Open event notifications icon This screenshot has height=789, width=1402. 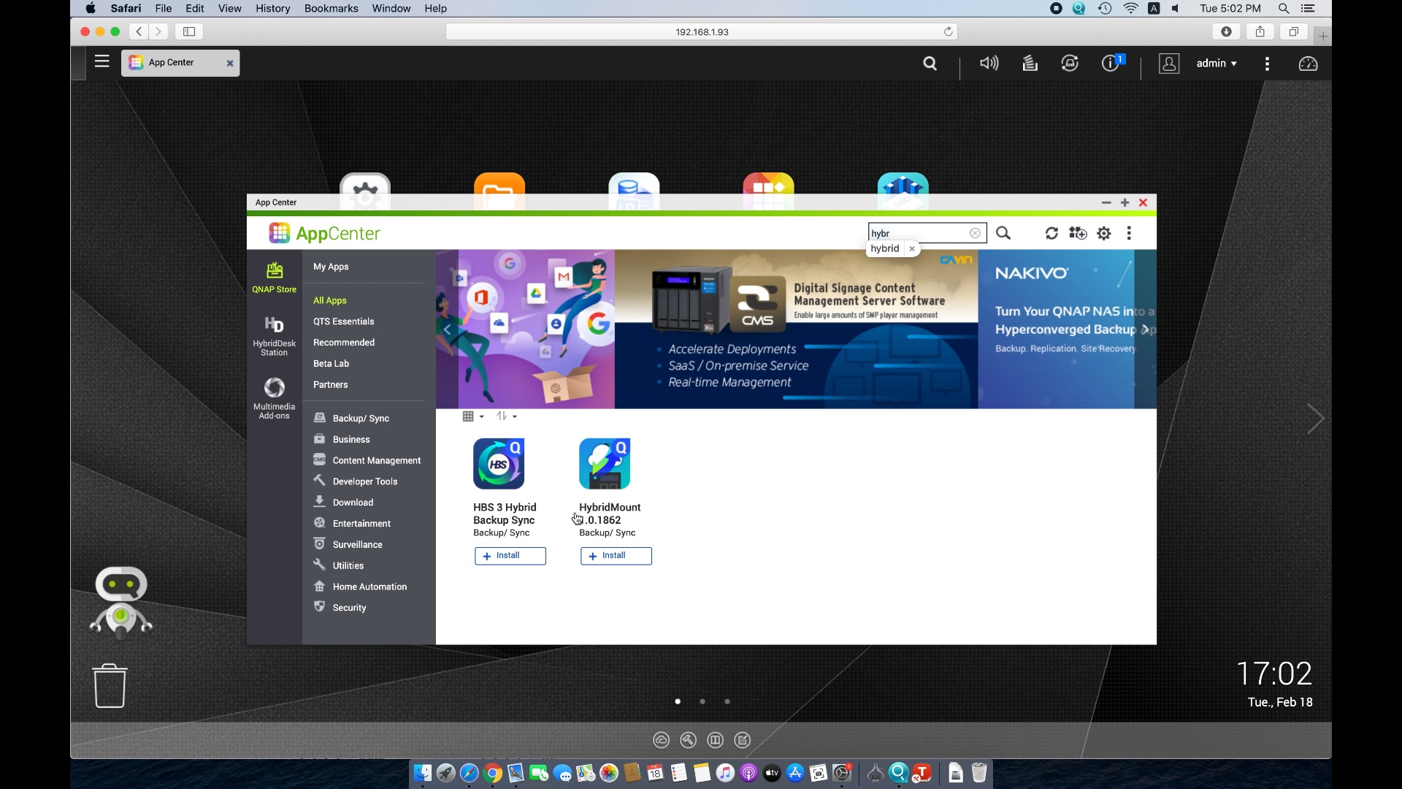click(1112, 64)
